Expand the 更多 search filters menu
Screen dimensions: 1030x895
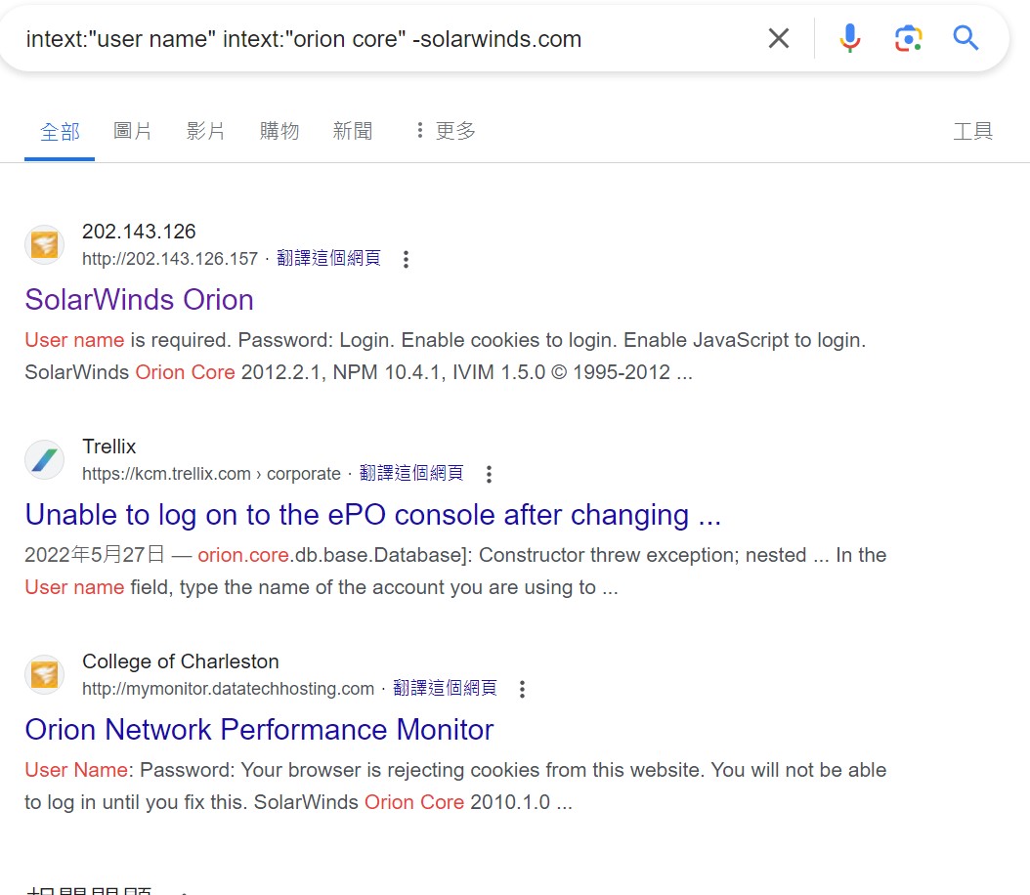tap(445, 131)
